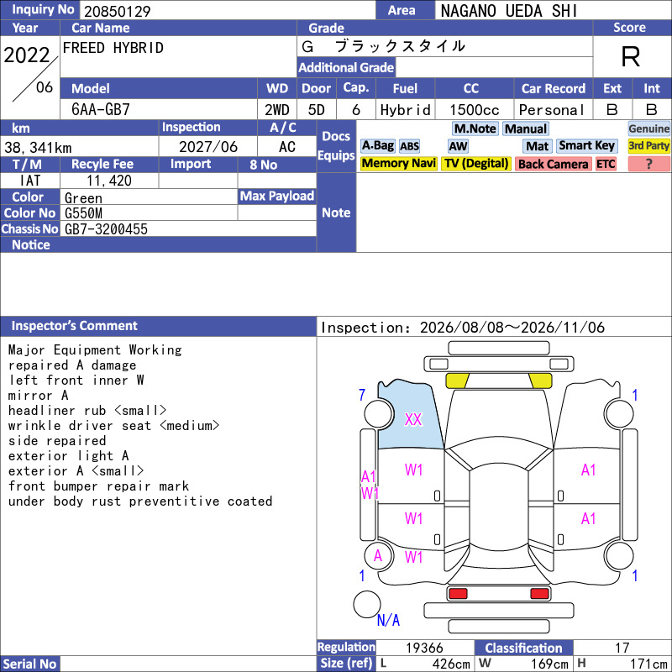Image resolution: width=672 pixels, height=672 pixels.
Task: Click the ABS equipment badge
Action: (x=409, y=146)
